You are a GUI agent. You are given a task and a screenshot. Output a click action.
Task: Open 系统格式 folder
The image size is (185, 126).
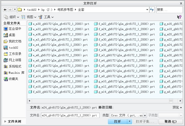pos(13,66)
